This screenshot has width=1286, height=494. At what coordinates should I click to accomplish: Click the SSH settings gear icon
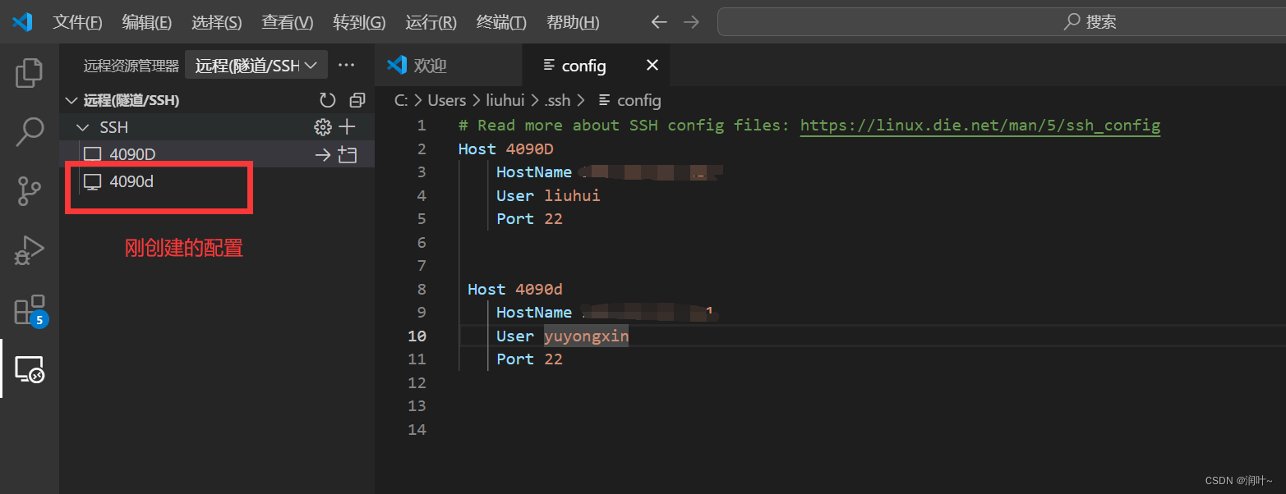(322, 127)
